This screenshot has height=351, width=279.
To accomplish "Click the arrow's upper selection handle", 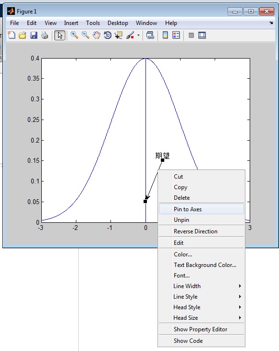I will [163, 160].
